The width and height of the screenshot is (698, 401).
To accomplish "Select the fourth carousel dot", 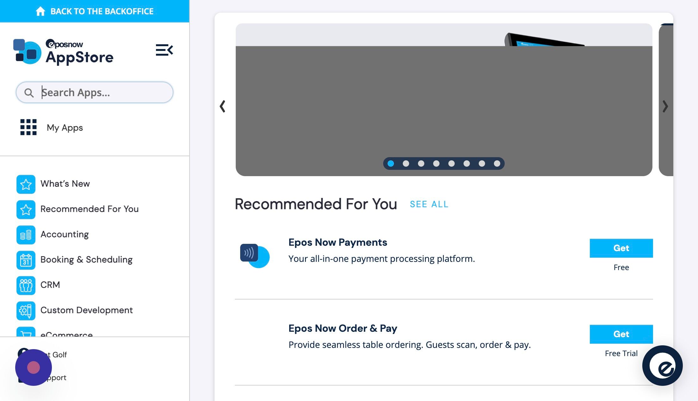I will coord(436,163).
